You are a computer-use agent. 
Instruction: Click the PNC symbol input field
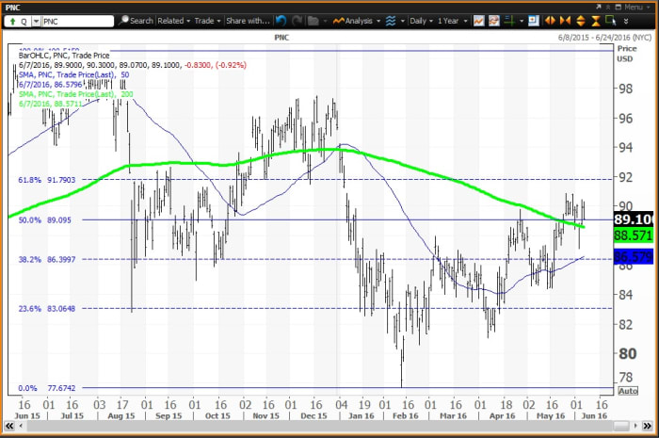73,20
